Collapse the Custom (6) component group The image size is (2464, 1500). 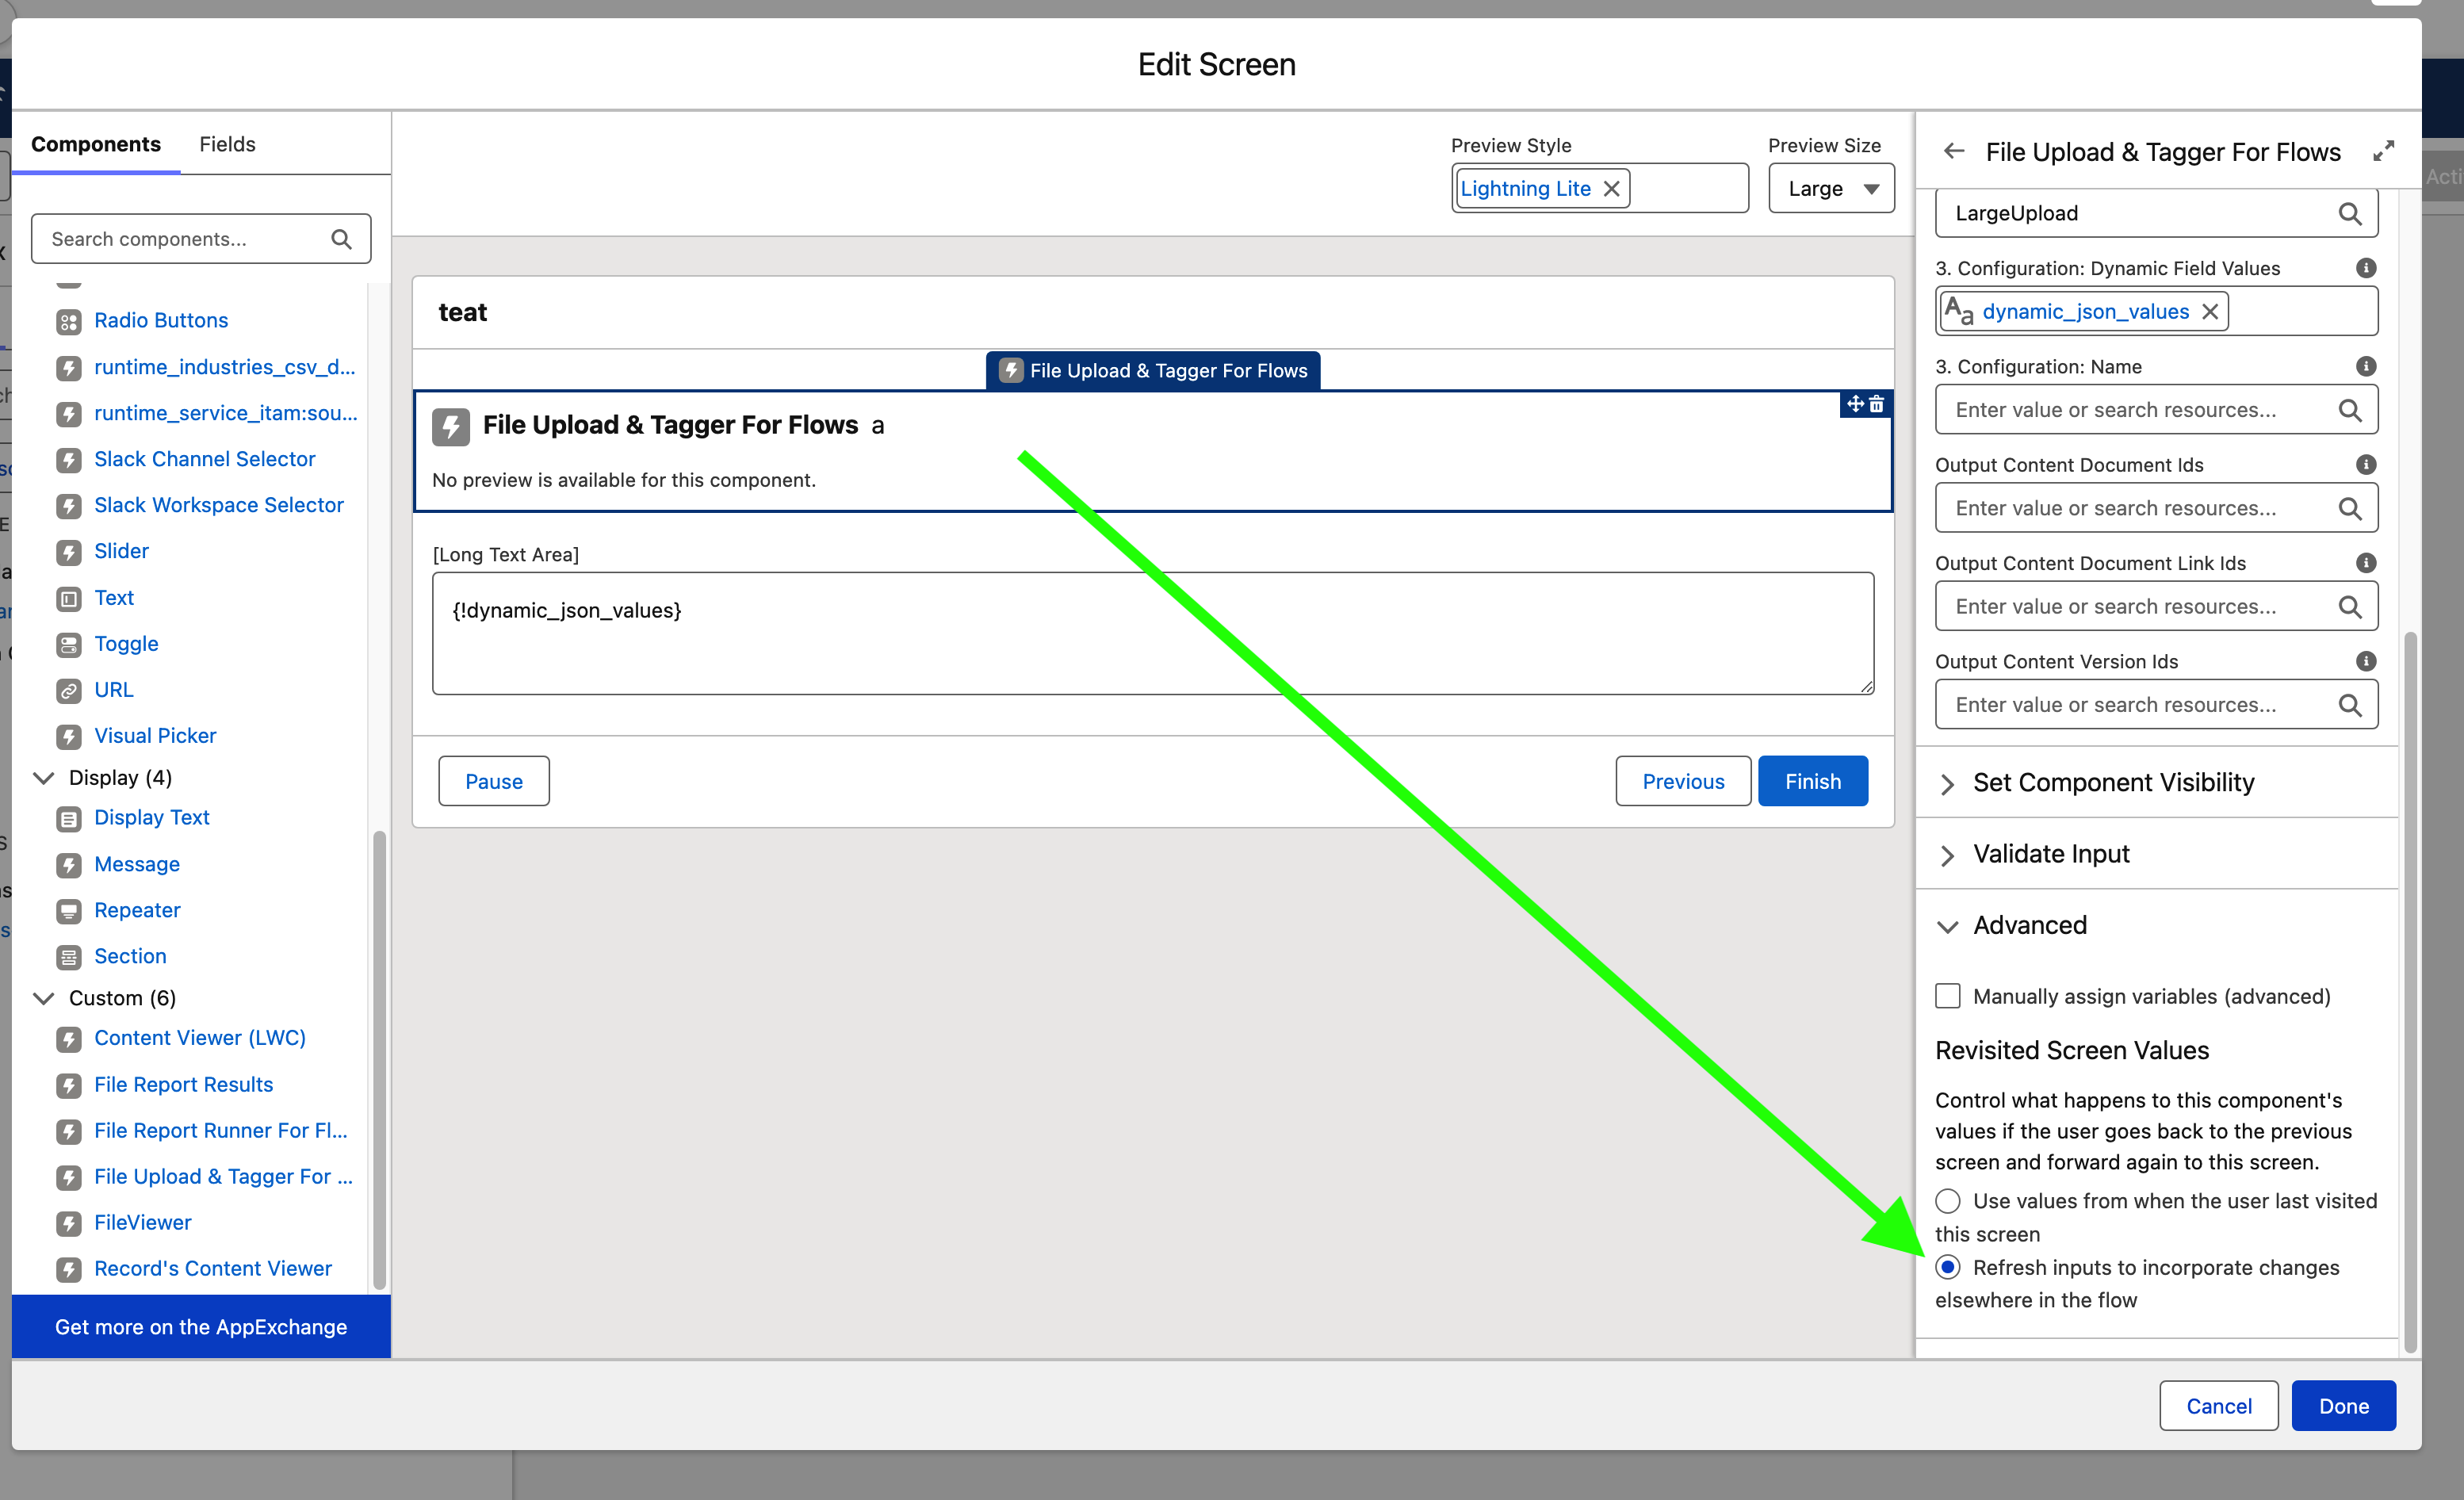pos(44,997)
